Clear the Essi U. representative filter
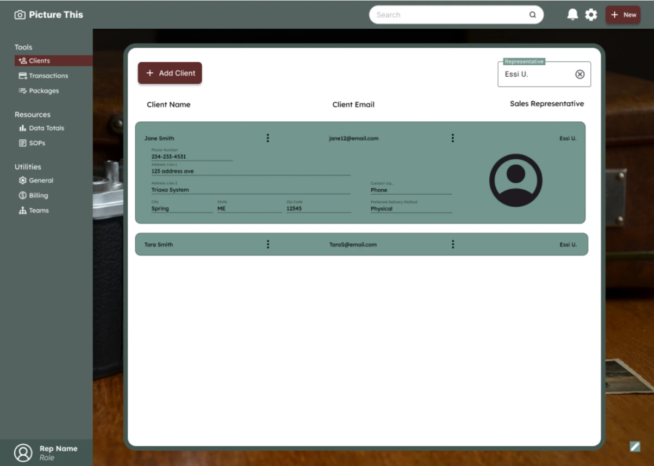Image resolution: width=654 pixels, height=466 pixels. tap(580, 74)
